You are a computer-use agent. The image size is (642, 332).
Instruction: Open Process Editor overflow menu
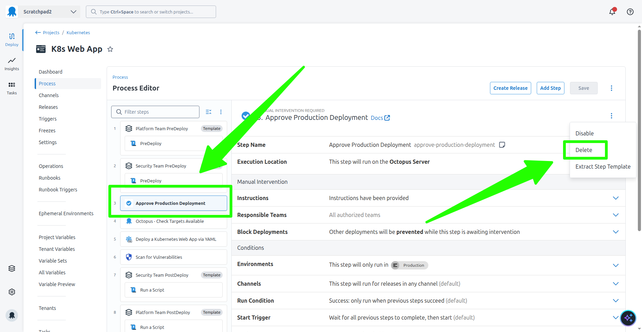click(611, 88)
